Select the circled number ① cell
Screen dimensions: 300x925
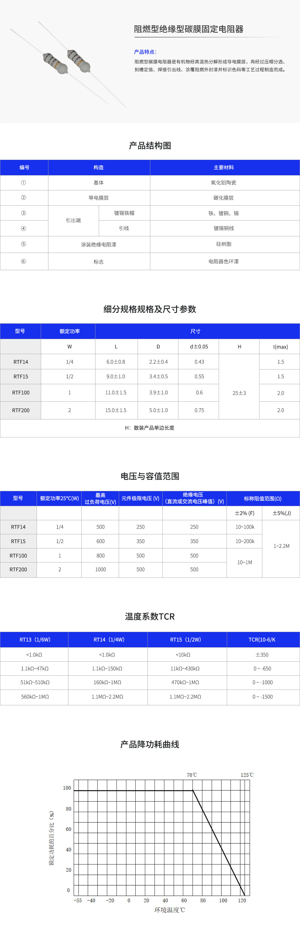(x=24, y=183)
